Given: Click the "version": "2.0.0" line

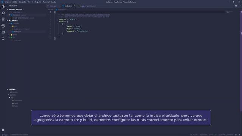Looking at the screenshot, I should point(67,19).
